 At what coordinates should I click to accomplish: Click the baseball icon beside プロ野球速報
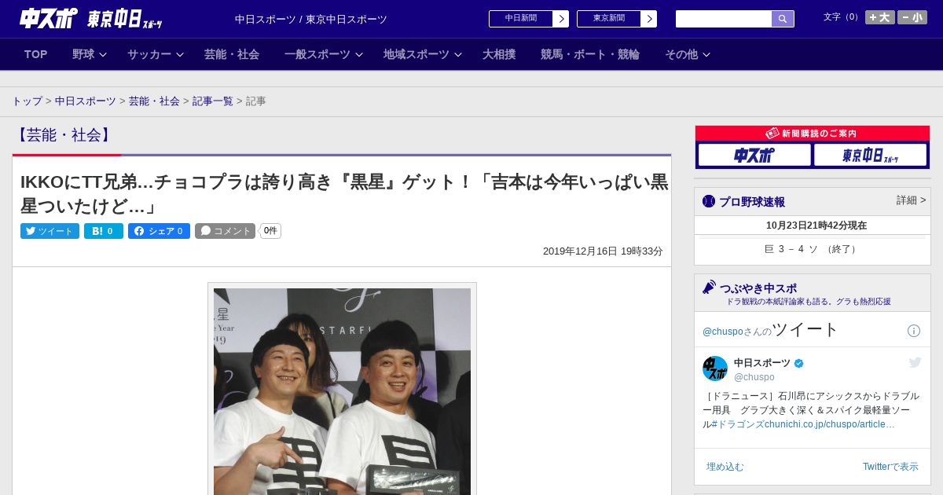tap(709, 201)
